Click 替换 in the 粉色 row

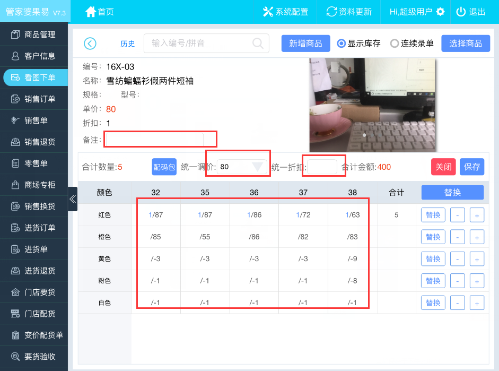click(x=433, y=281)
